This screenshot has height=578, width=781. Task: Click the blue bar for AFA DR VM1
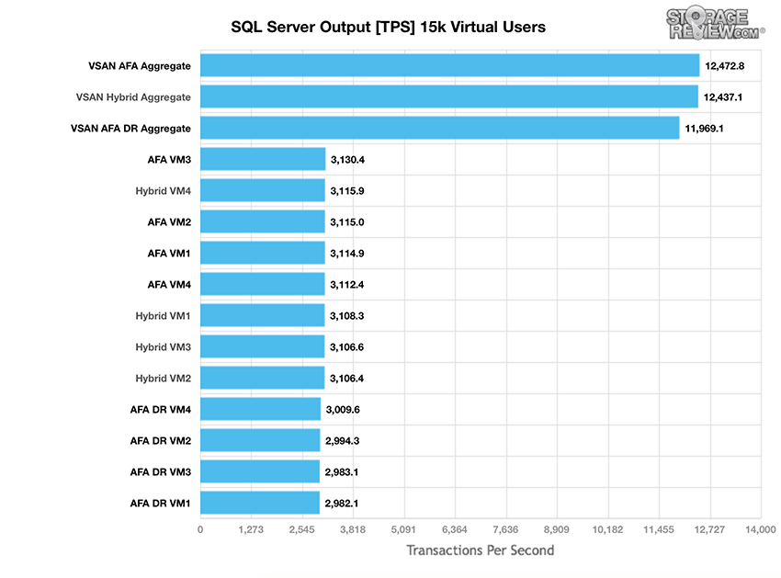pyautogui.click(x=260, y=503)
